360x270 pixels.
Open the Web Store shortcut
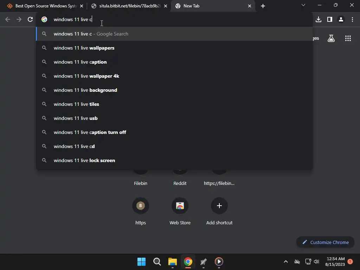click(180, 211)
